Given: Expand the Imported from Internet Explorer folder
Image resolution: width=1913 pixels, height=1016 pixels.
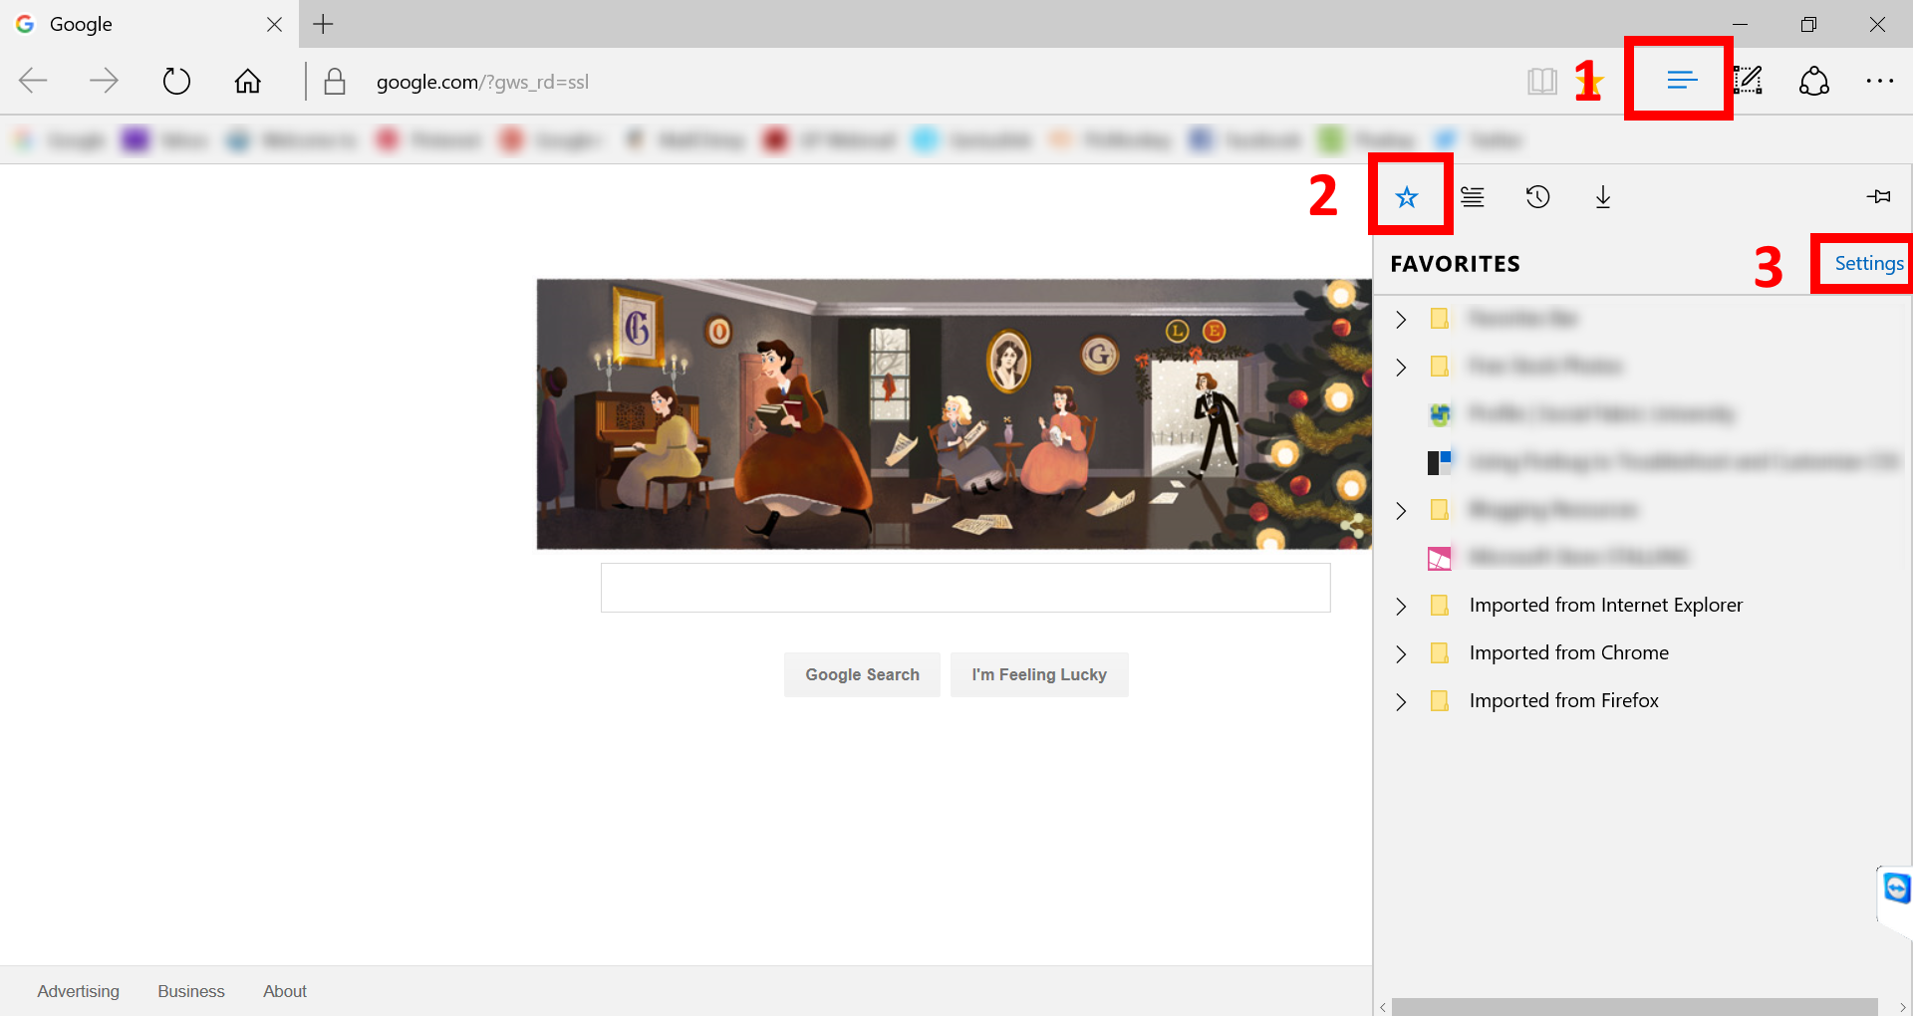Looking at the screenshot, I should click(x=1401, y=606).
